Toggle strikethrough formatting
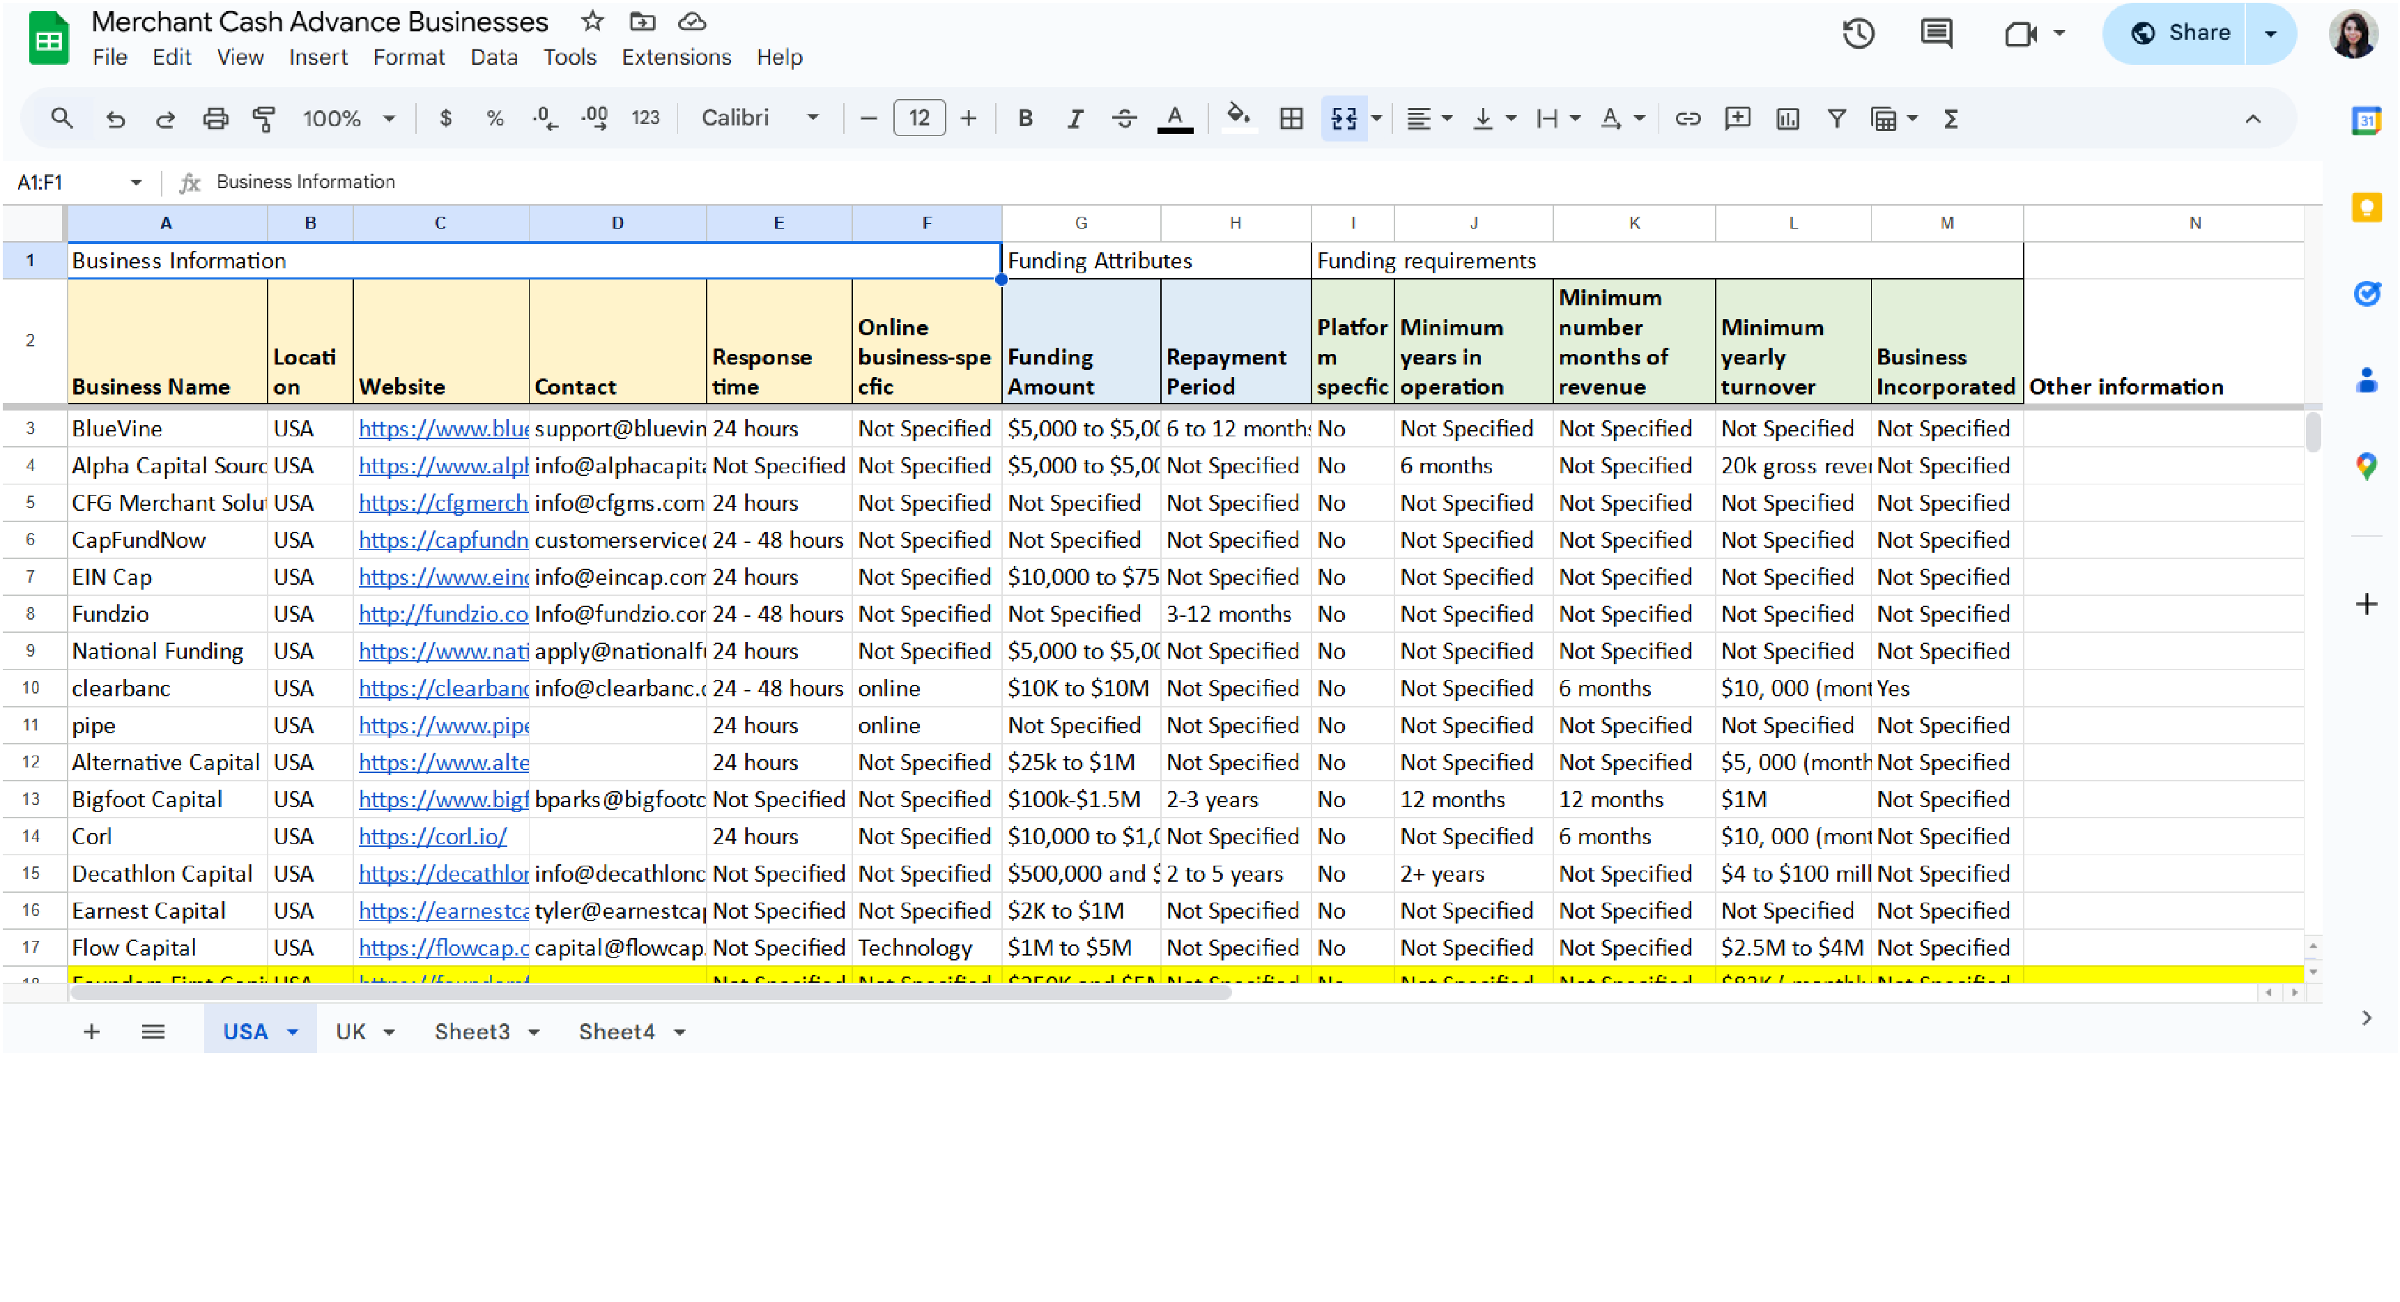Viewport: 2400px width, 1302px height. [1123, 118]
